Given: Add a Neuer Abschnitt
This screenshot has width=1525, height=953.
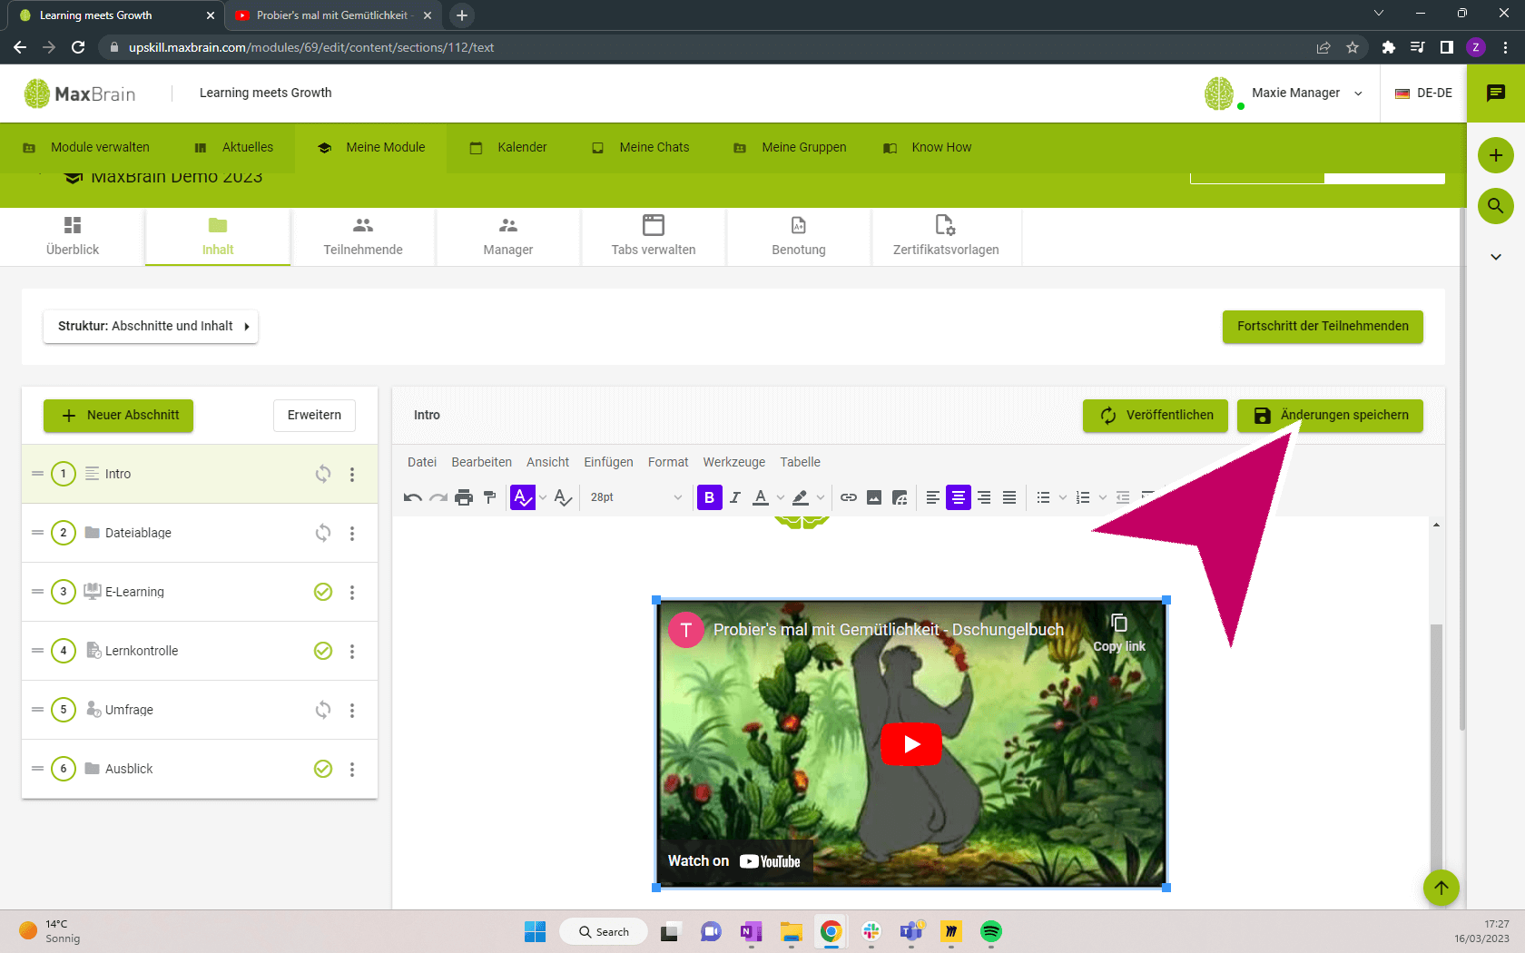Looking at the screenshot, I should [119, 416].
